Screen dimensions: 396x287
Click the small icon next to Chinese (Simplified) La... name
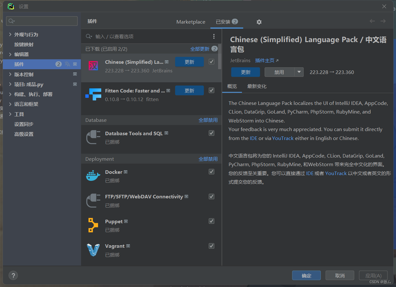coord(167,62)
